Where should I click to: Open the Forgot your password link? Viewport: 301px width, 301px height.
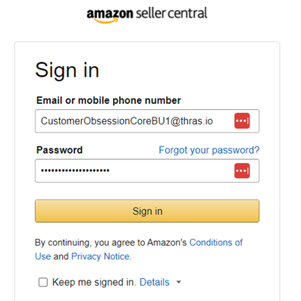(x=209, y=150)
